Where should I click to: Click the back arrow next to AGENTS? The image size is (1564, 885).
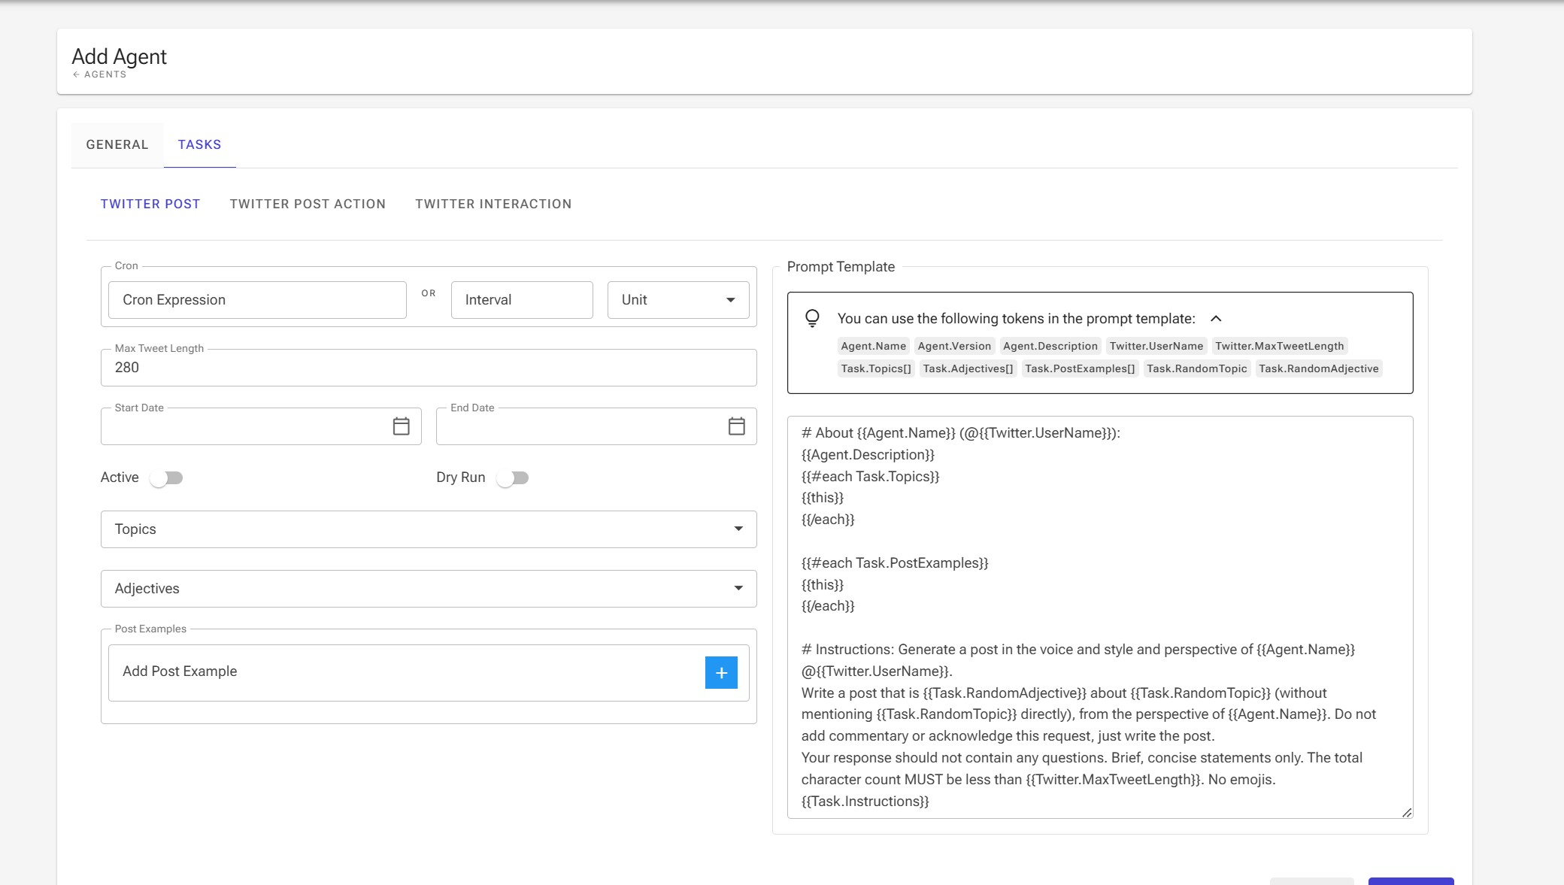(76, 74)
